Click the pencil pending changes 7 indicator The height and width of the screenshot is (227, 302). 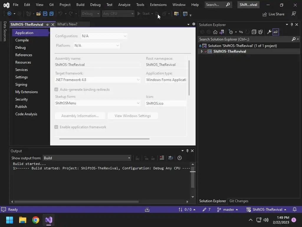pos(206,210)
